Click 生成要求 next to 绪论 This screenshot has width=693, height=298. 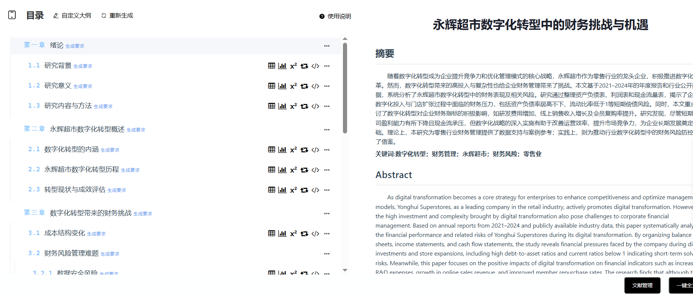(75, 46)
